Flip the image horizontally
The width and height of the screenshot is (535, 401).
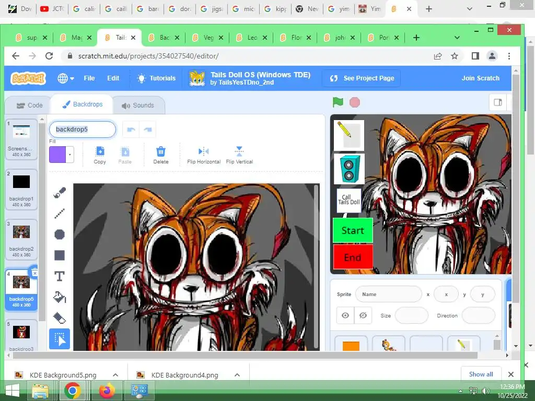(204, 155)
